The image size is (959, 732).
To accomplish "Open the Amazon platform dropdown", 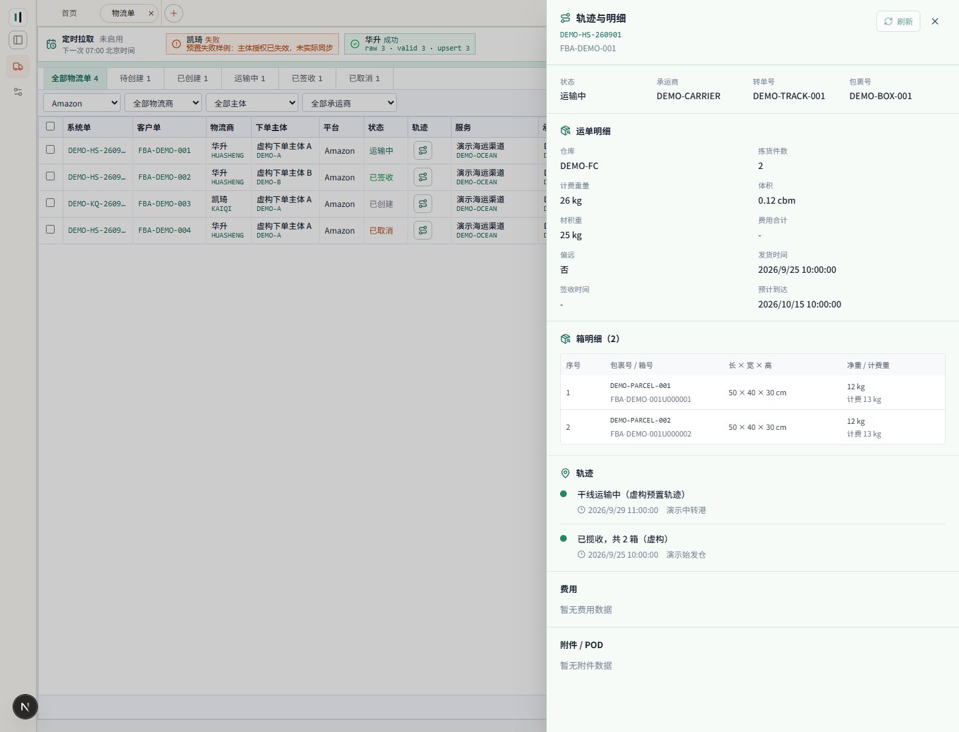I will click(x=82, y=103).
